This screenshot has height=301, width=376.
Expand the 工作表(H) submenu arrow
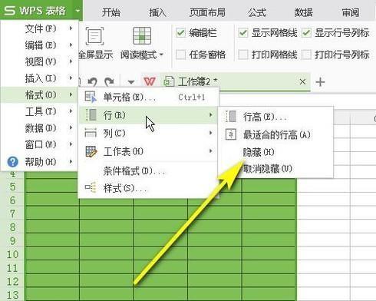211,151
